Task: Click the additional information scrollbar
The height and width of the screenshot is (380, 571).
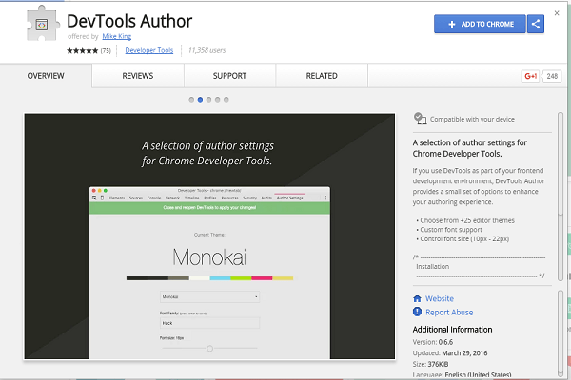Action: 561,332
